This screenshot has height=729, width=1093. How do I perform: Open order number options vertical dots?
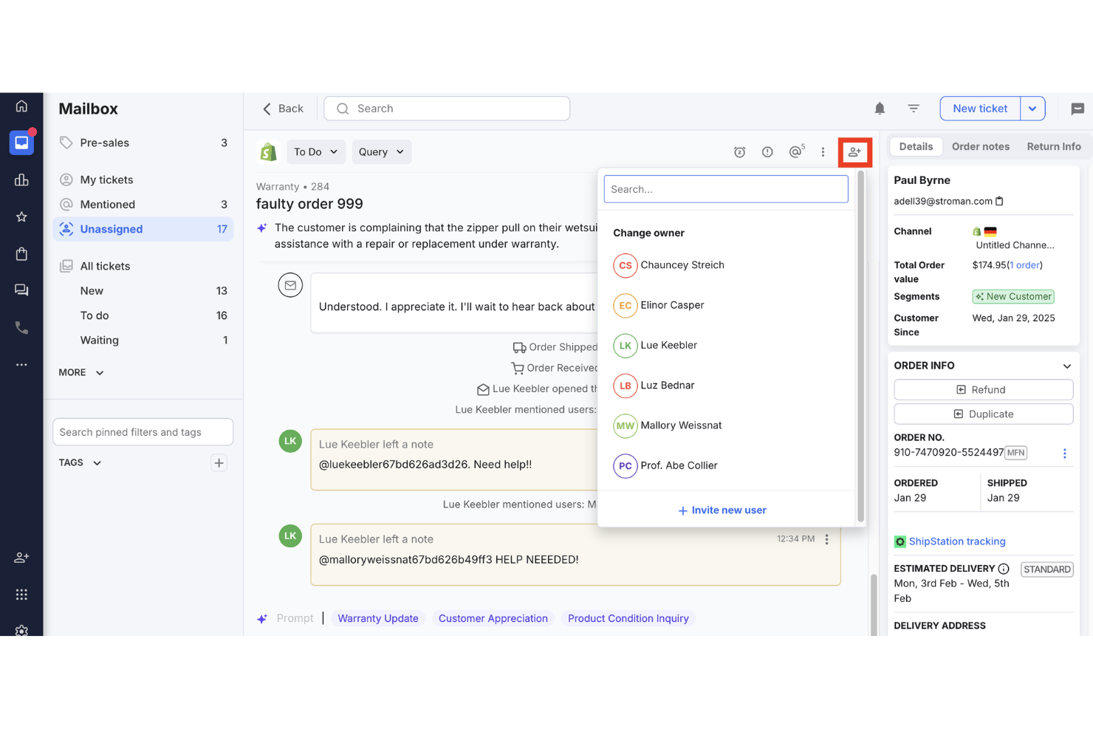point(1064,454)
